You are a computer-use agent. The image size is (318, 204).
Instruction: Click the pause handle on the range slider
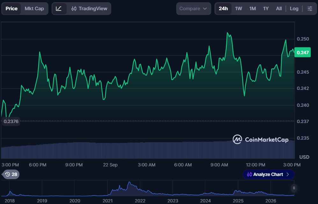(x=294, y=188)
